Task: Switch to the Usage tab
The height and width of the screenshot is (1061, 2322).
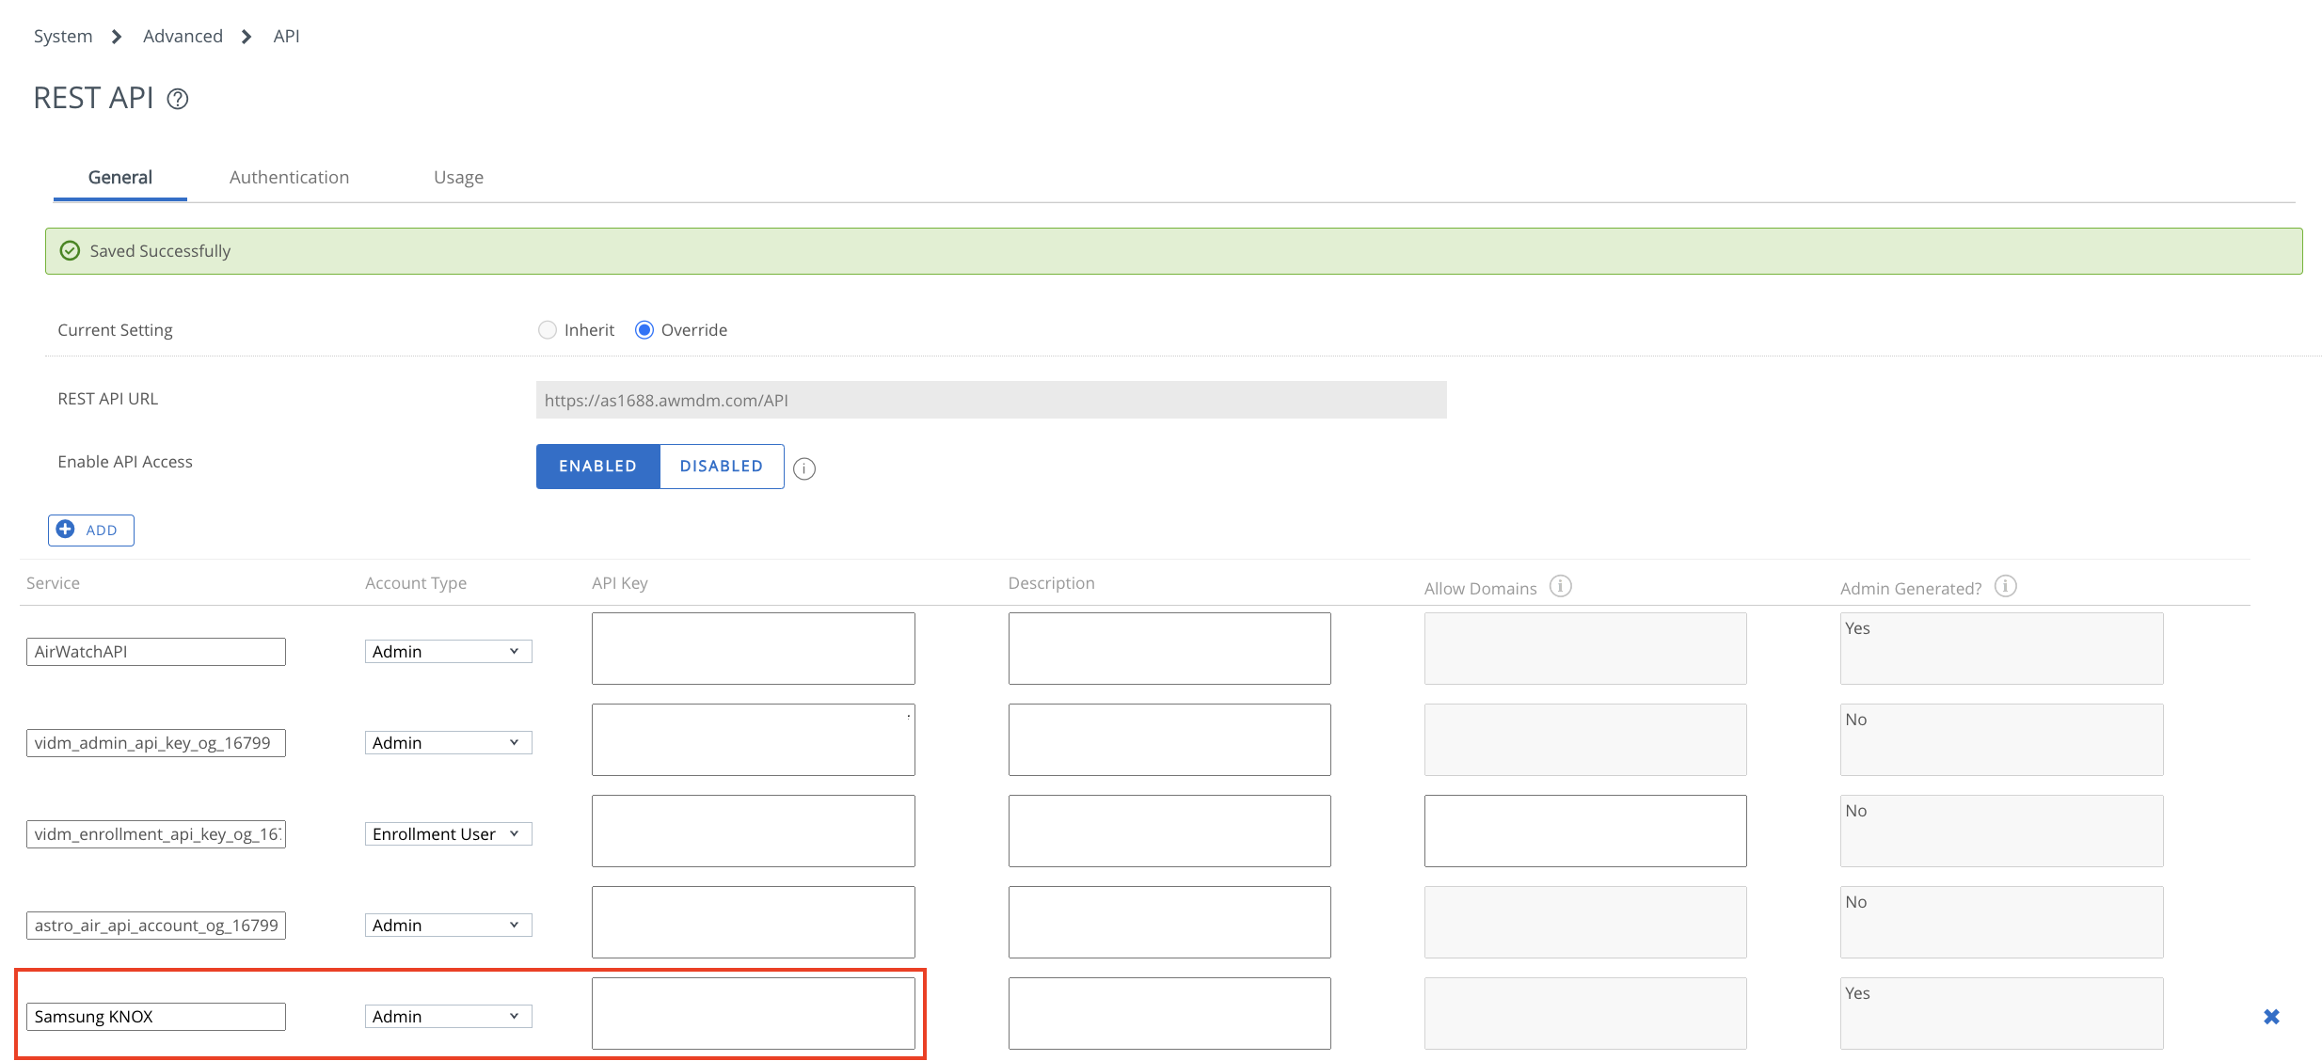Action: point(458,177)
